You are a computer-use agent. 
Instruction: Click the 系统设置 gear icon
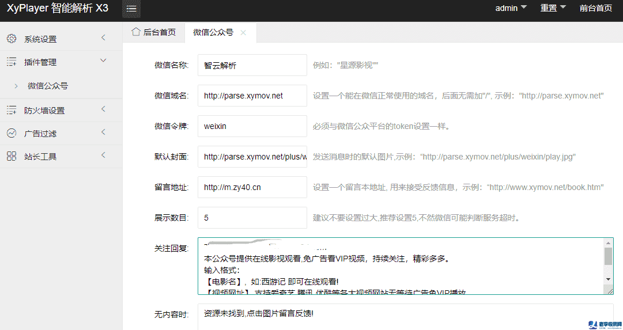pyautogui.click(x=12, y=39)
